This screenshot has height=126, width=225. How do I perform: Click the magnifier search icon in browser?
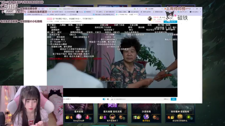pos(162,9)
